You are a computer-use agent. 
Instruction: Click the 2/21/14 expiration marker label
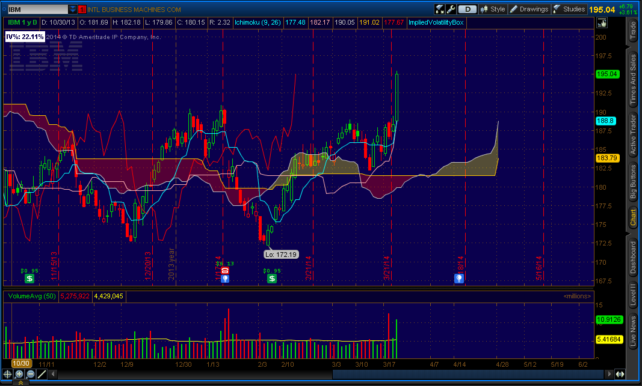[308, 268]
